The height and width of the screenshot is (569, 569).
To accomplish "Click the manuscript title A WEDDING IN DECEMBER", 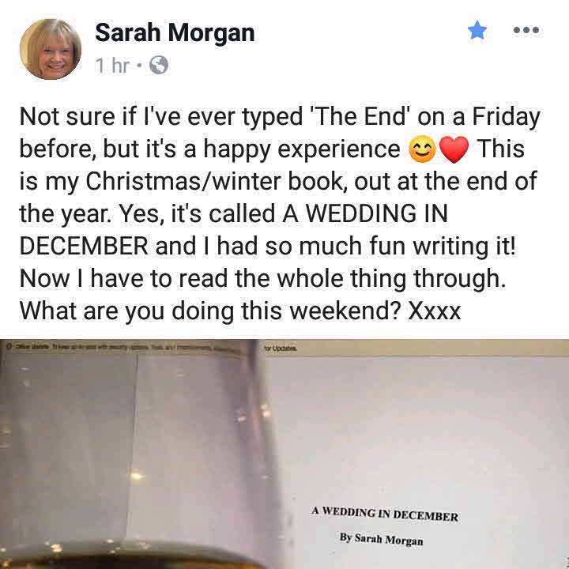I will (x=385, y=514).
